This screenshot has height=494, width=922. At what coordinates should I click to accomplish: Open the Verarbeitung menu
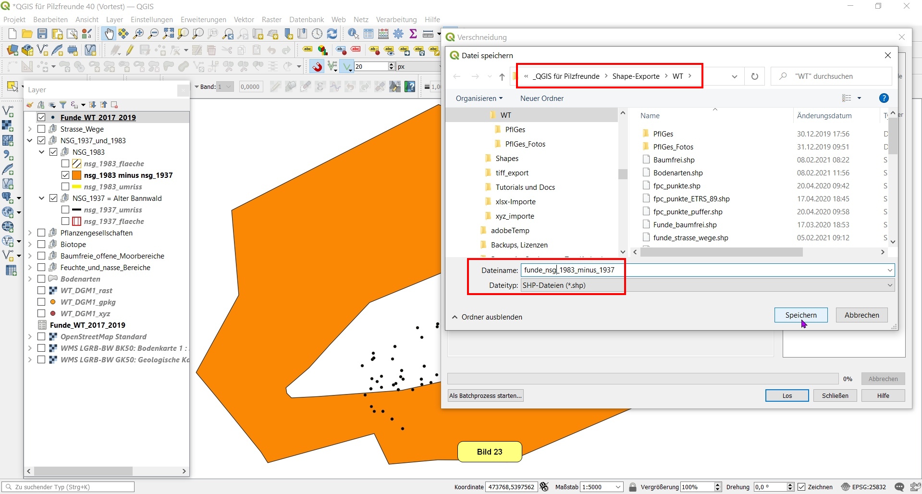396,19
